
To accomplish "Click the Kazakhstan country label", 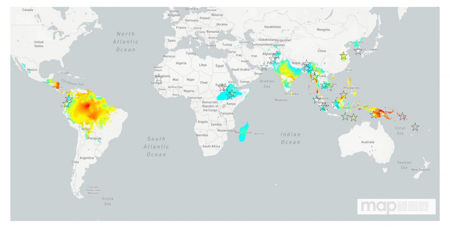I will pyautogui.click(x=272, y=27).
